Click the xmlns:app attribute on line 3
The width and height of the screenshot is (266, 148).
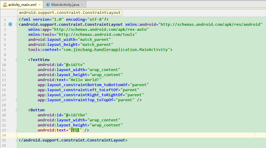[88, 30]
